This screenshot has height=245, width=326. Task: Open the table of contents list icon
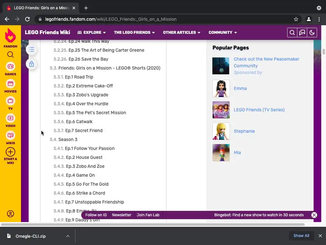point(32,49)
